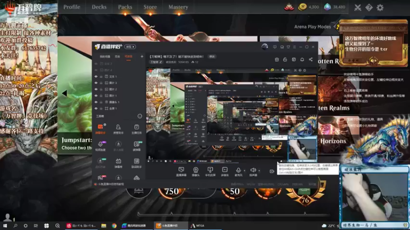This screenshot has width=410, height=230.
Task: Add screen capture source in bottom toolbar
Action: (181, 172)
